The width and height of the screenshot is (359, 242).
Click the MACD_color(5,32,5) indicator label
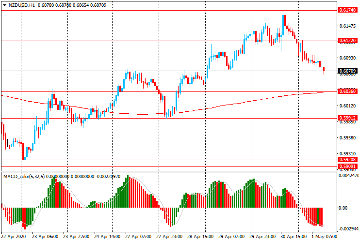click(x=24, y=177)
